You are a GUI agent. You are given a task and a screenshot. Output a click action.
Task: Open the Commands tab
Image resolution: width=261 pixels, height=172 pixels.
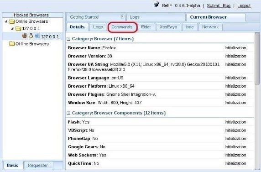click(x=122, y=27)
